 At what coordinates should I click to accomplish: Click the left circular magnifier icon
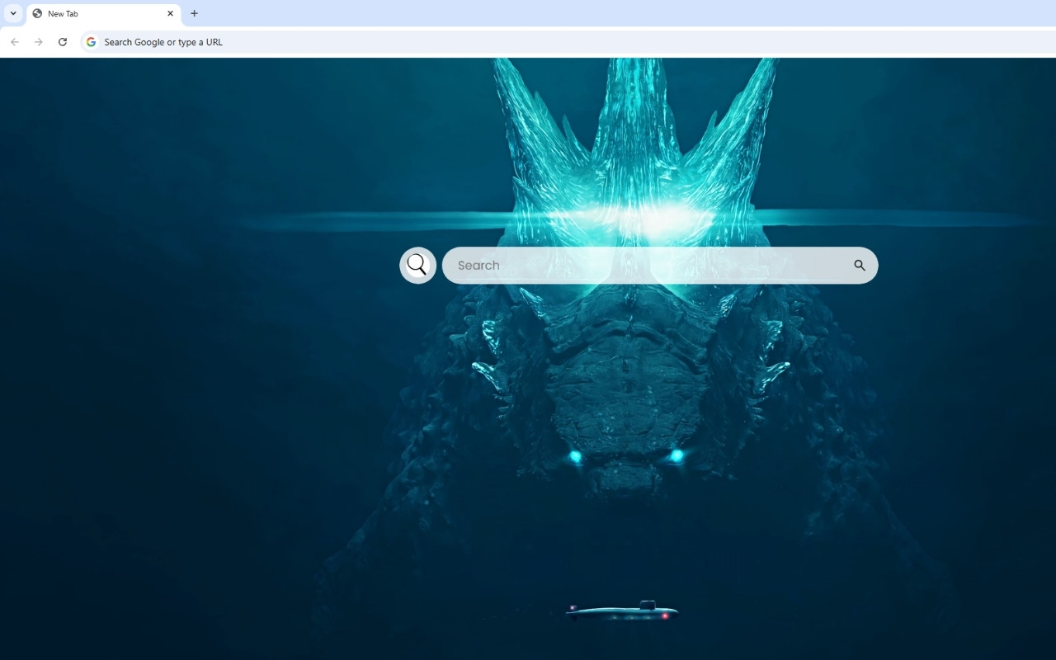click(417, 265)
